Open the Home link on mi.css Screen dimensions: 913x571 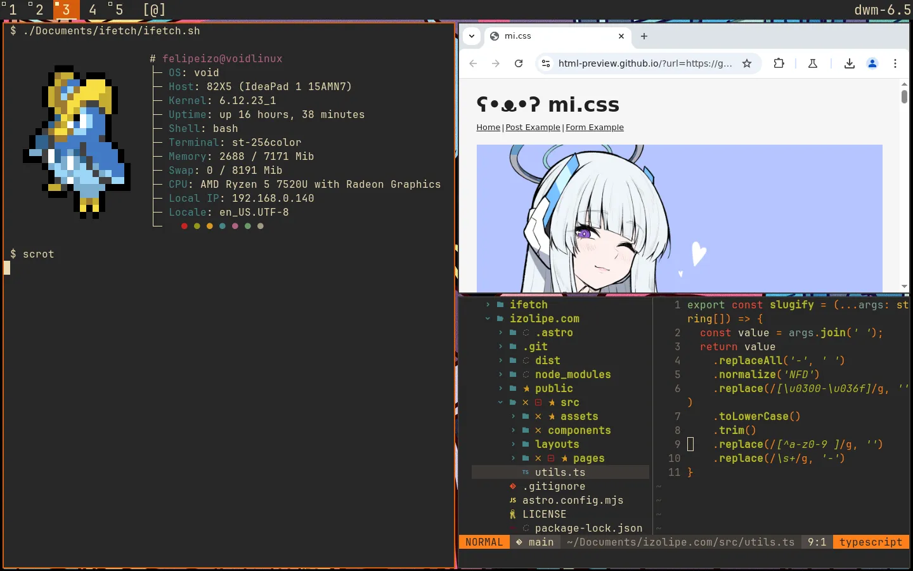click(x=488, y=128)
